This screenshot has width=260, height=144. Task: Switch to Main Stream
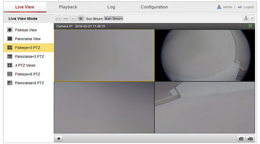pos(114,19)
